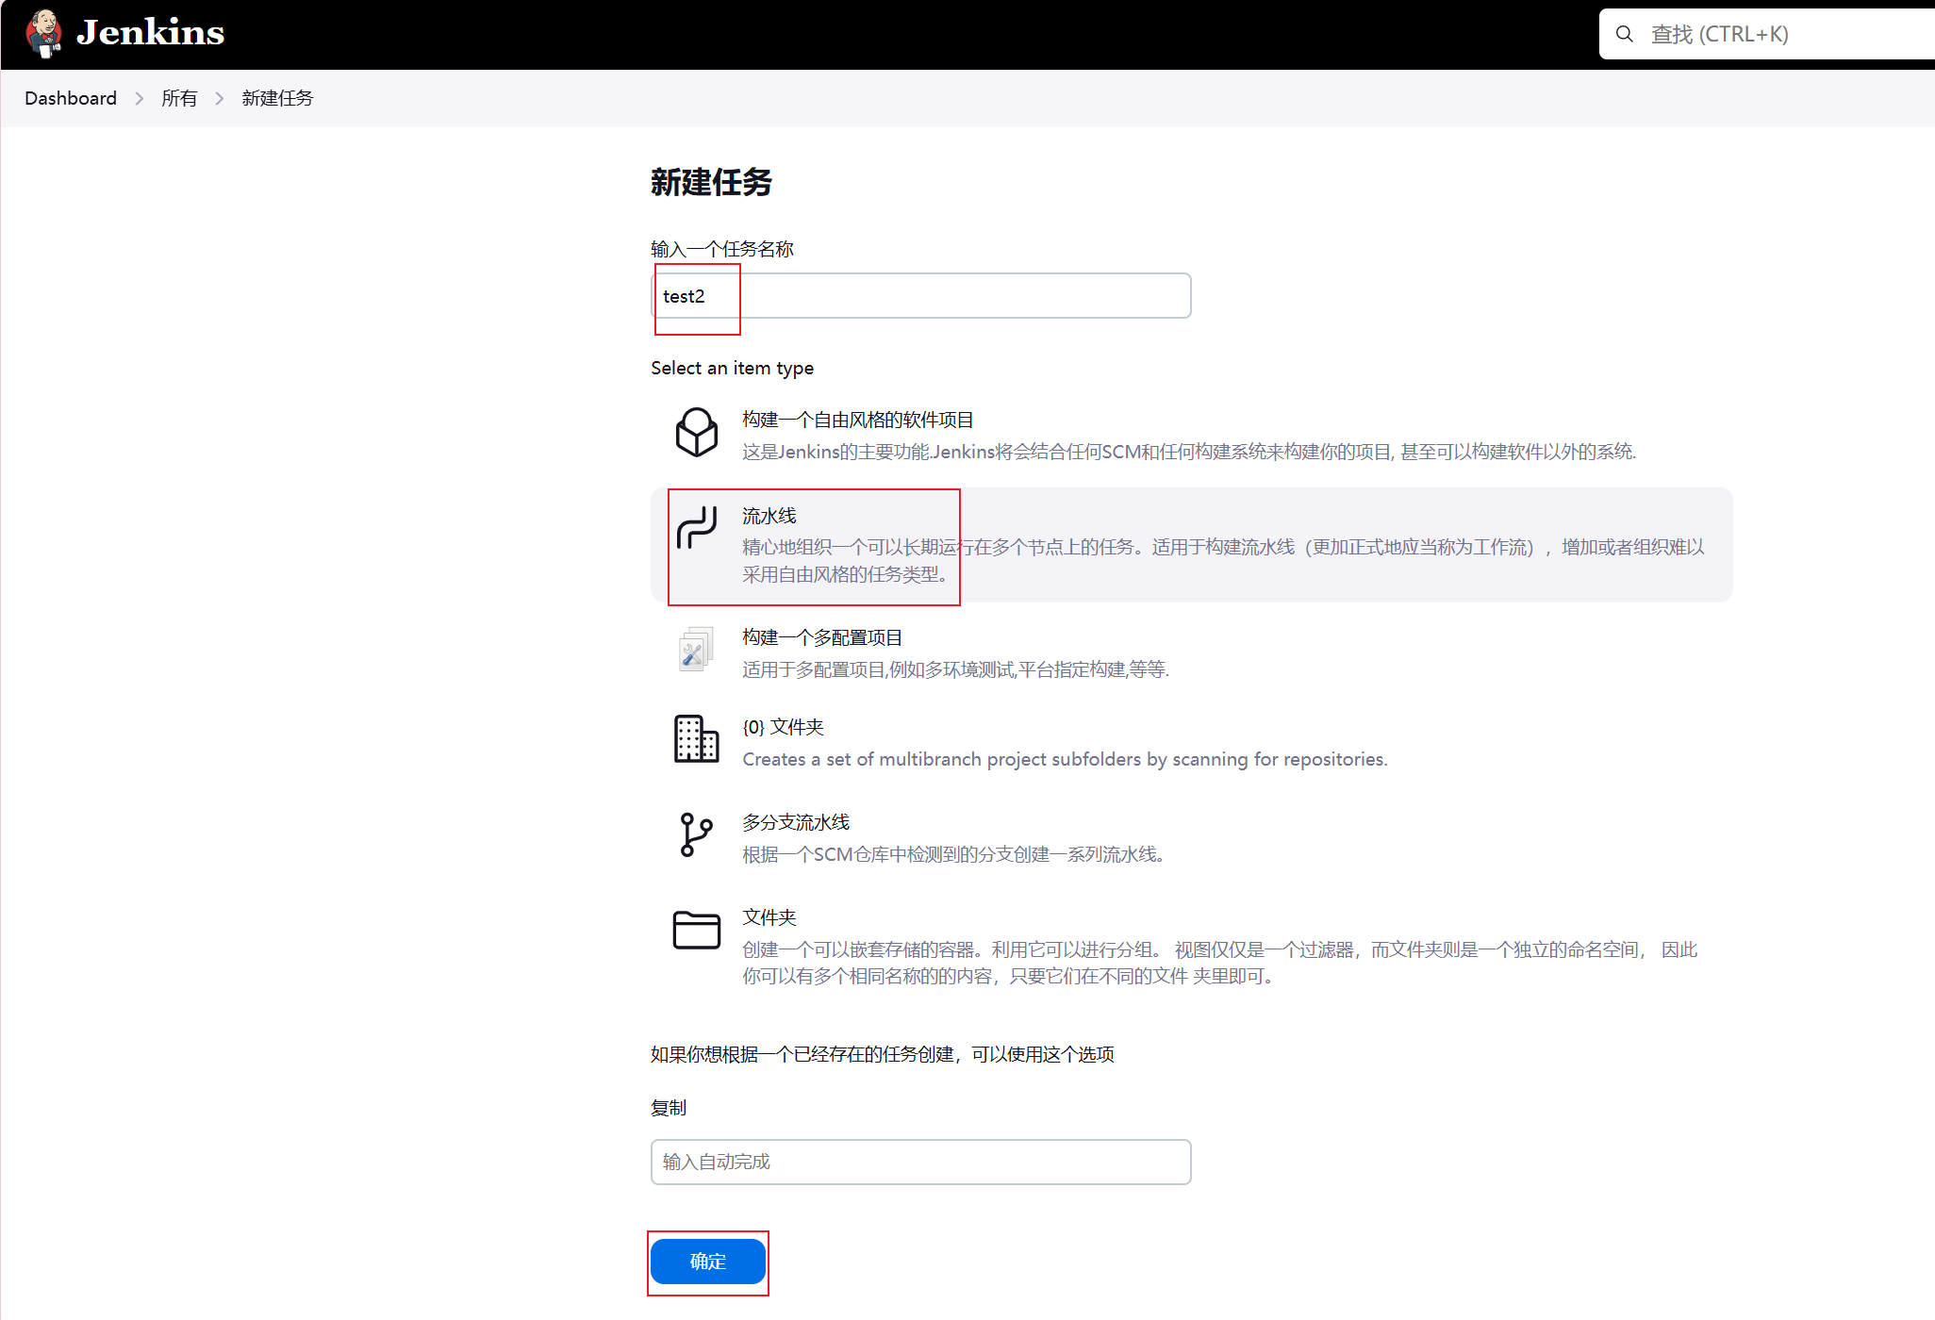Image resolution: width=1935 pixels, height=1320 pixels.
Task: Focus the 复制 autocomplete input field
Action: tap(920, 1162)
